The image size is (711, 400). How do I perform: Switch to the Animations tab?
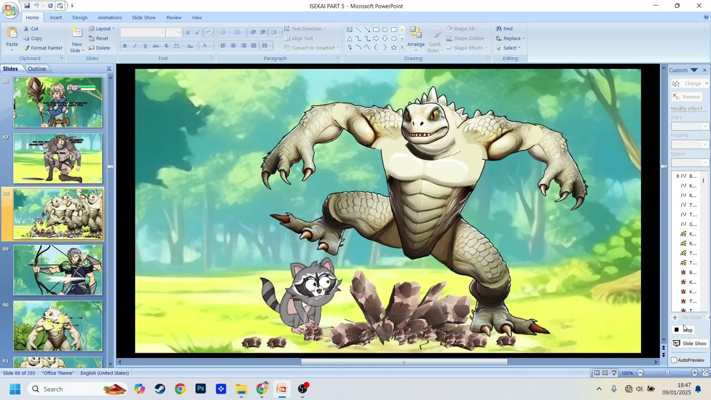(110, 18)
